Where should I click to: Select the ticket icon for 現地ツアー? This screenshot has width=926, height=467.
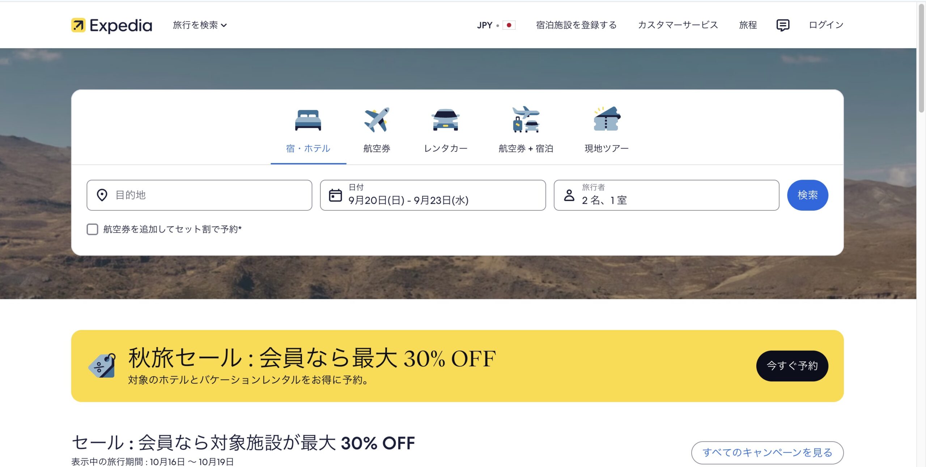(607, 119)
